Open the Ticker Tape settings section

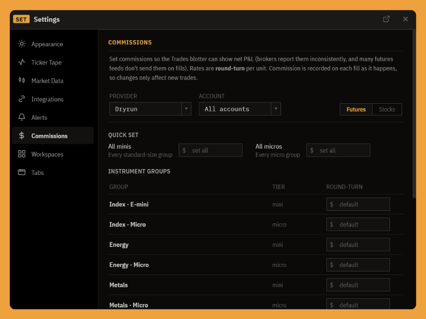coord(53,62)
